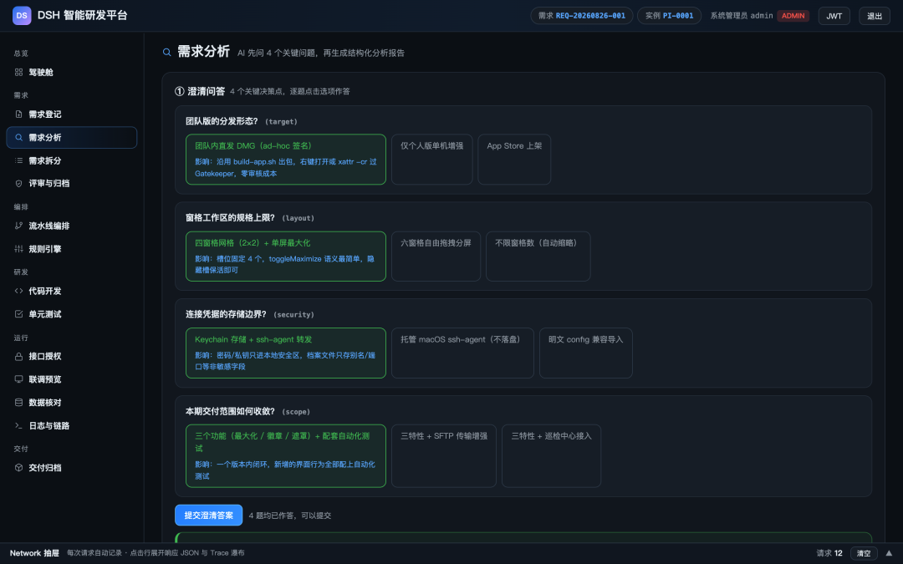The height and width of the screenshot is (564, 903).
Task: Click the 日志与链路 terminal icon
Action: point(18,426)
